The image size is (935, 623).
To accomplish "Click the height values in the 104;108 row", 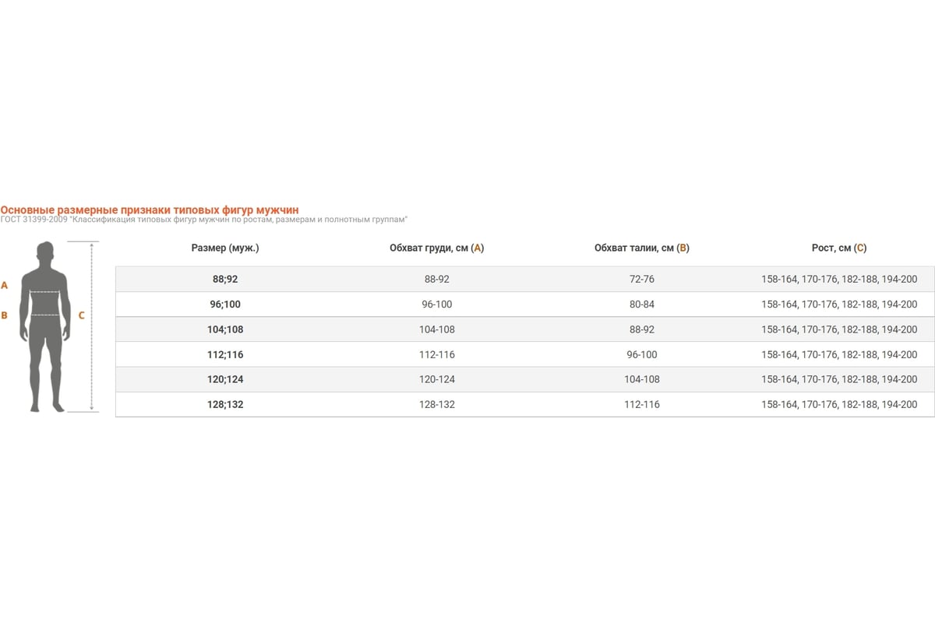I will tap(839, 329).
